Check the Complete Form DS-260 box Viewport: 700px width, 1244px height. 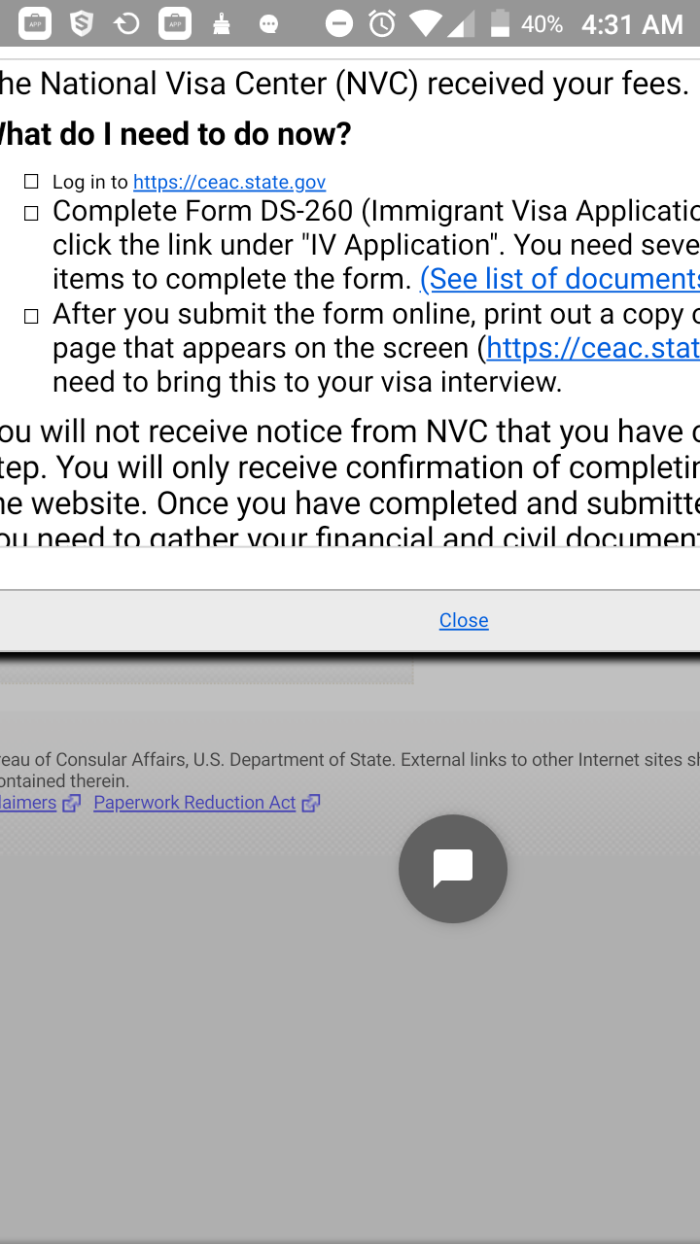pyautogui.click(x=31, y=213)
